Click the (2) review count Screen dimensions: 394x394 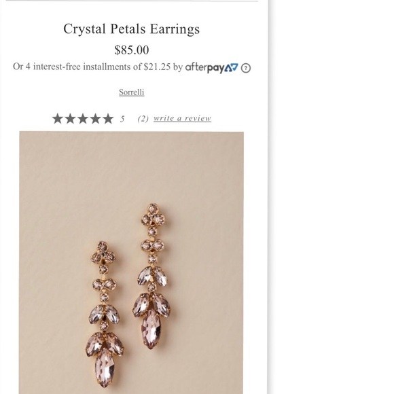coord(143,119)
